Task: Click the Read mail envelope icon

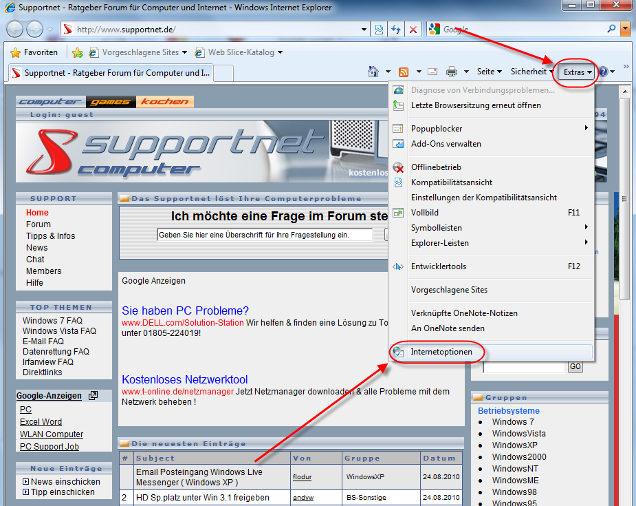Action: [432, 72]
